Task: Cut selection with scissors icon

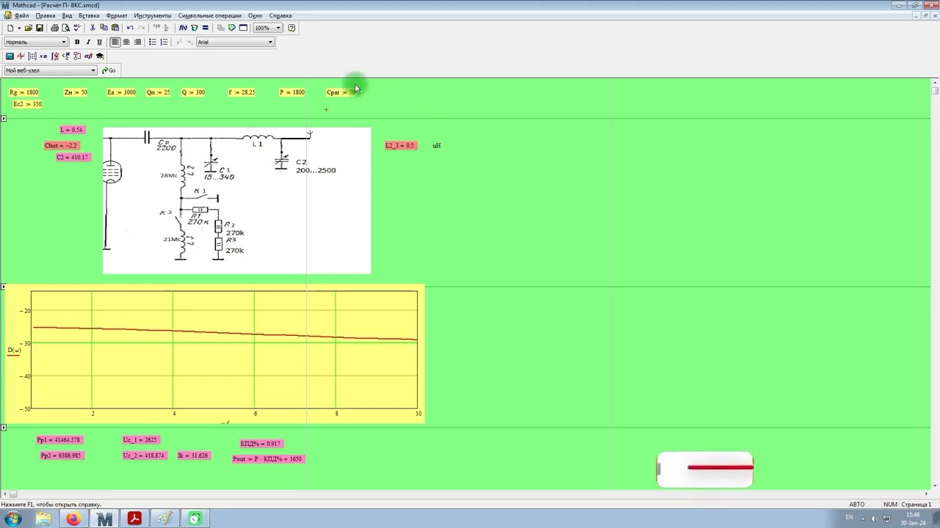Action: [93, 28]
